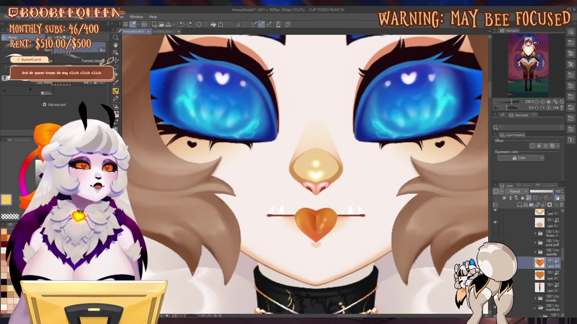This screenshot has width=577, height=324.
Task: Click the yellow main color swatch
Action: click(6, 200)
